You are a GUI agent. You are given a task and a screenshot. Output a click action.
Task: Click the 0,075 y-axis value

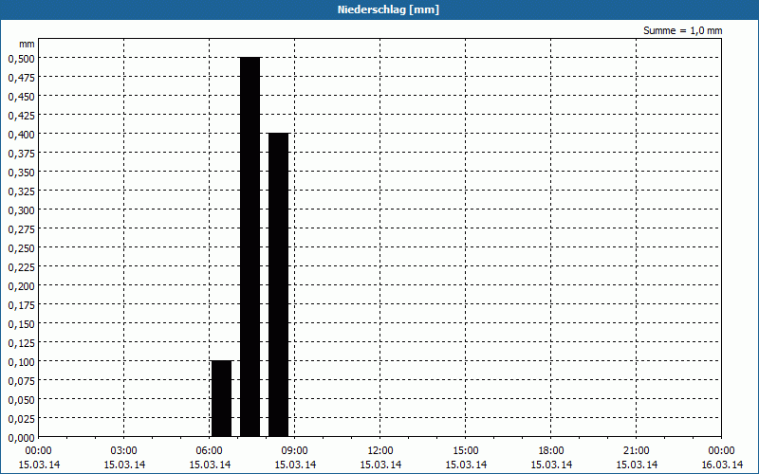[x=22, y=381]
